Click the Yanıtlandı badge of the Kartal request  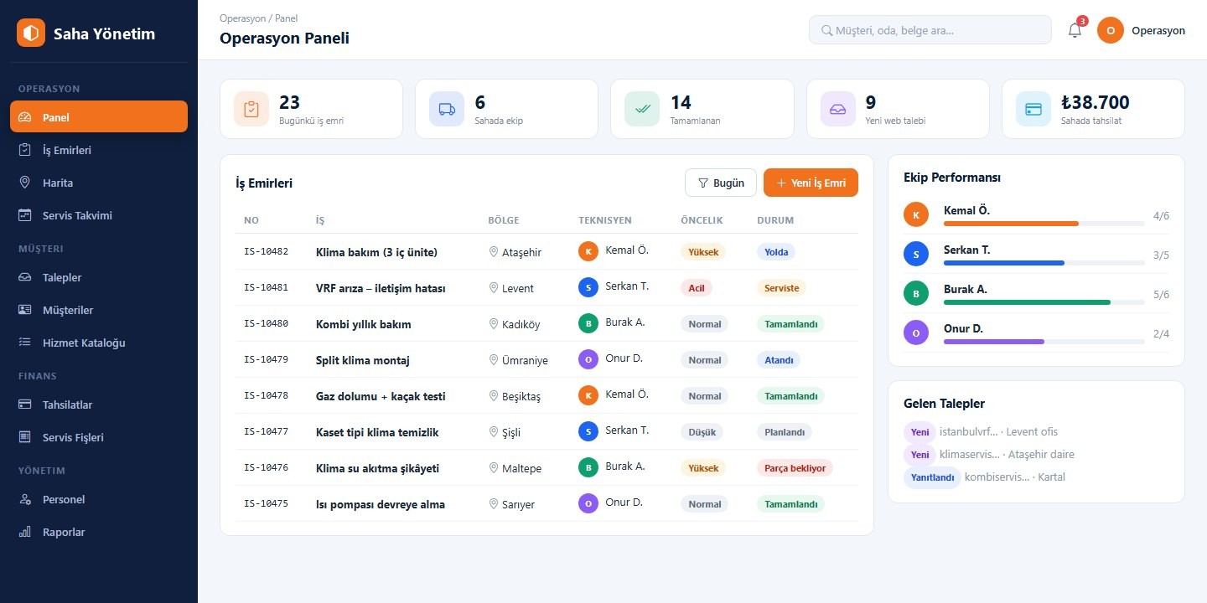[932, 477]
